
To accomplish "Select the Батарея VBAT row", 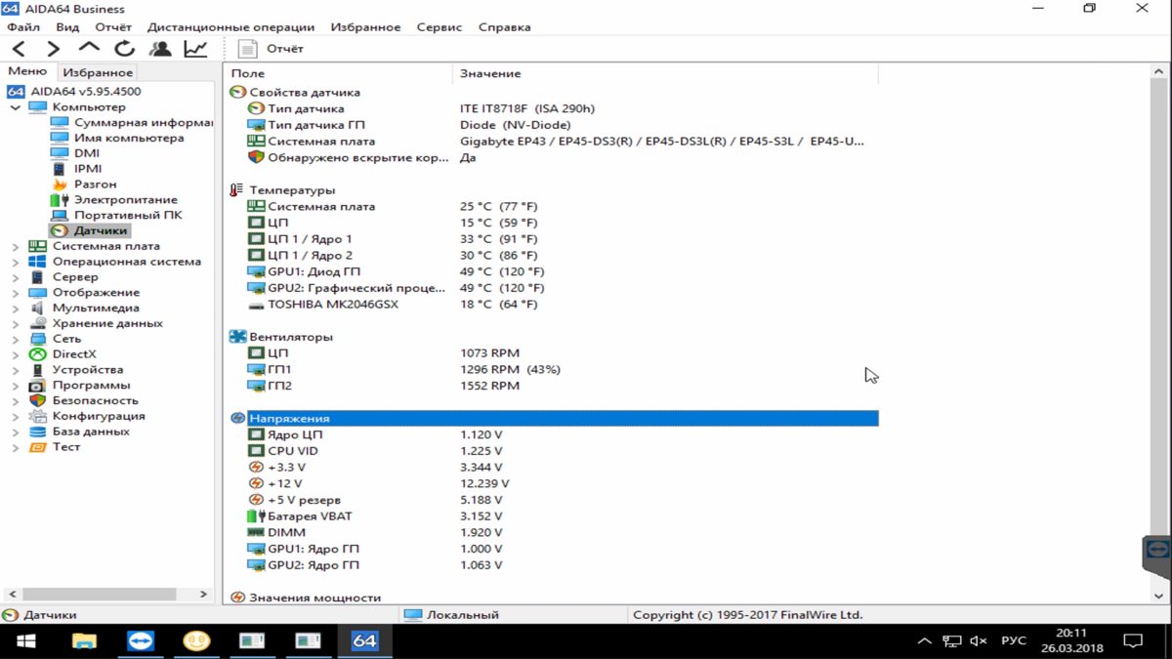I will [x=553, y=516].
